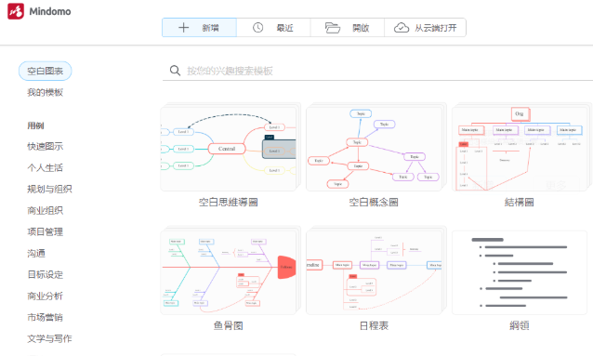Open the 文学与写作 category
The width and height of the screenshot is (593, 356).
click(x=49, y=338)
